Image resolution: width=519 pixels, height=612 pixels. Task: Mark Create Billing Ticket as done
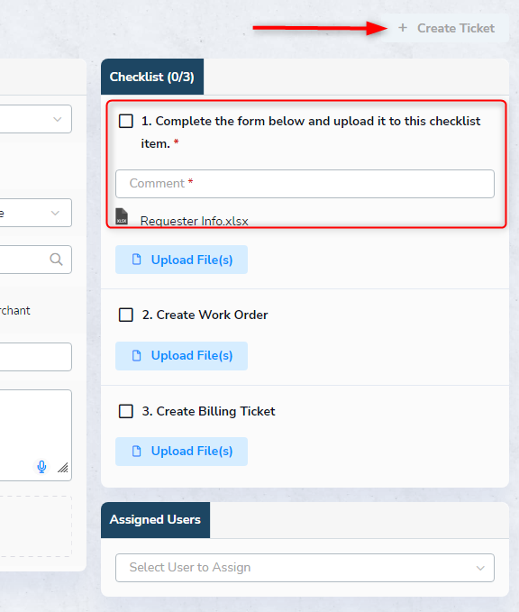point(125,411)
